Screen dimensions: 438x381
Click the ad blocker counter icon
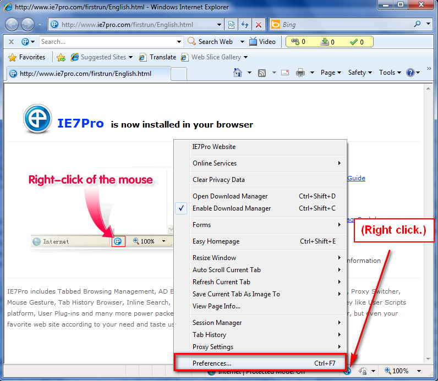pos(295,42)
